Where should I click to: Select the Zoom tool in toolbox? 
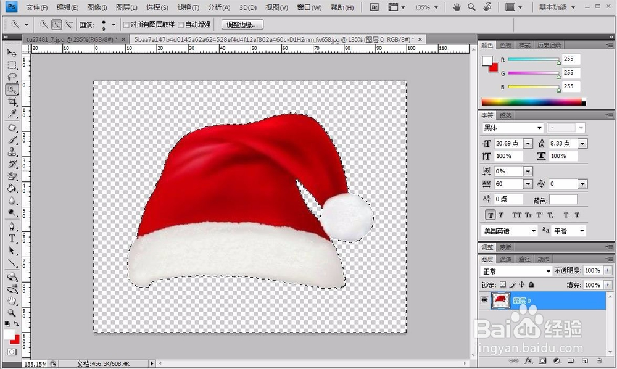(12, 313)
